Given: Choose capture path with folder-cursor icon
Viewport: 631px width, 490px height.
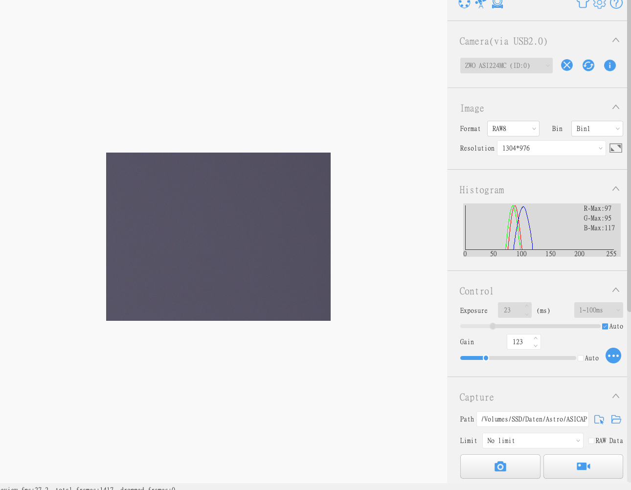Looking at the screenshot, I should (599, 420).
